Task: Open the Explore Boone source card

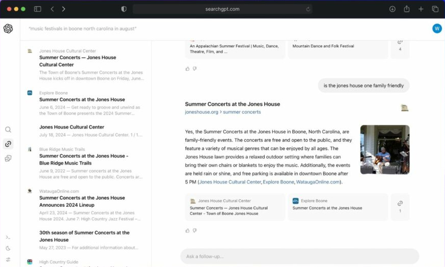Action: point(338,207)
